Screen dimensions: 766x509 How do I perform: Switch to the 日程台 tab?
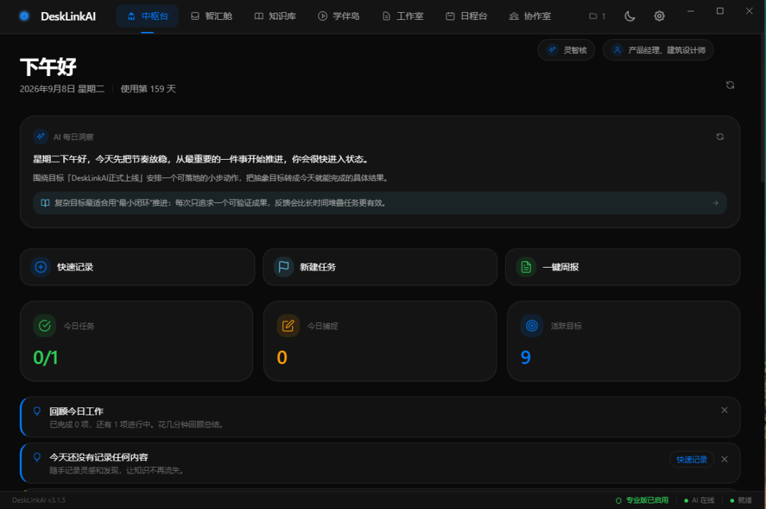tap(467, 16)
